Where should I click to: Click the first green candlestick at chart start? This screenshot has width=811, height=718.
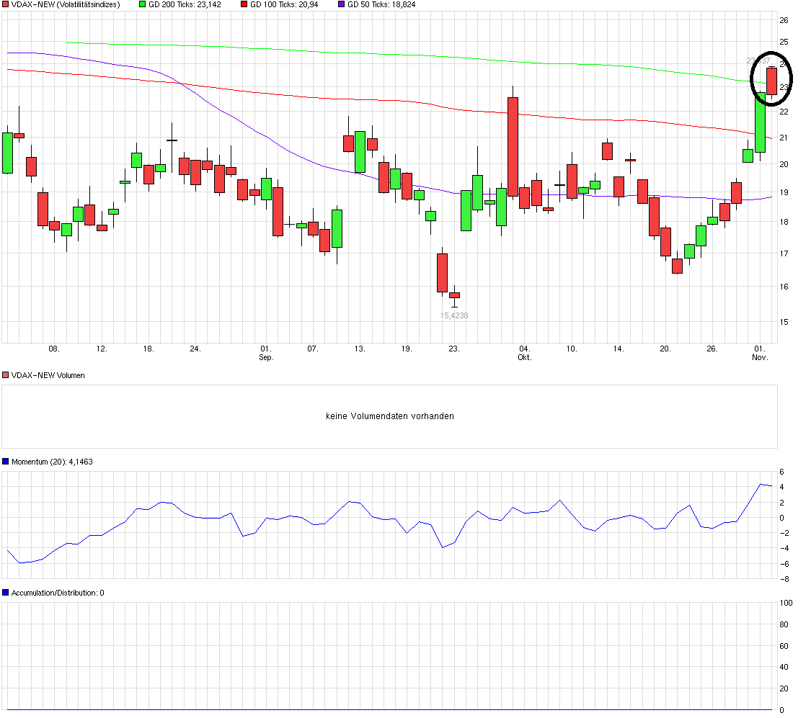pyautogui.click(x=7, y=153)
